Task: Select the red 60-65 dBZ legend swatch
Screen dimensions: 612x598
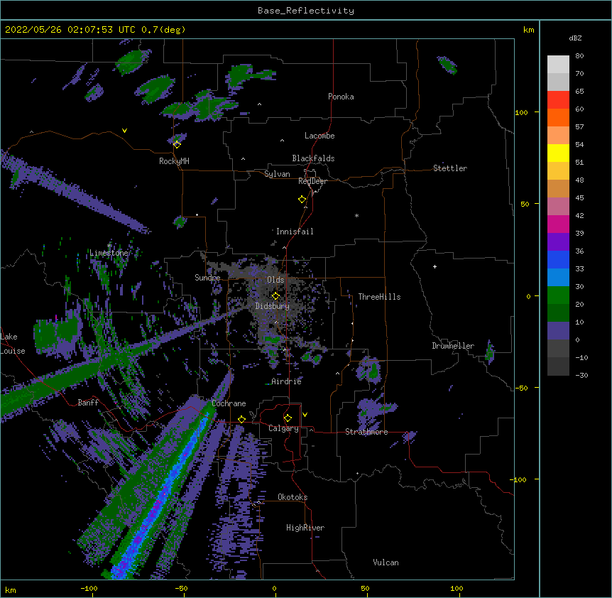Action: point(558,99)
